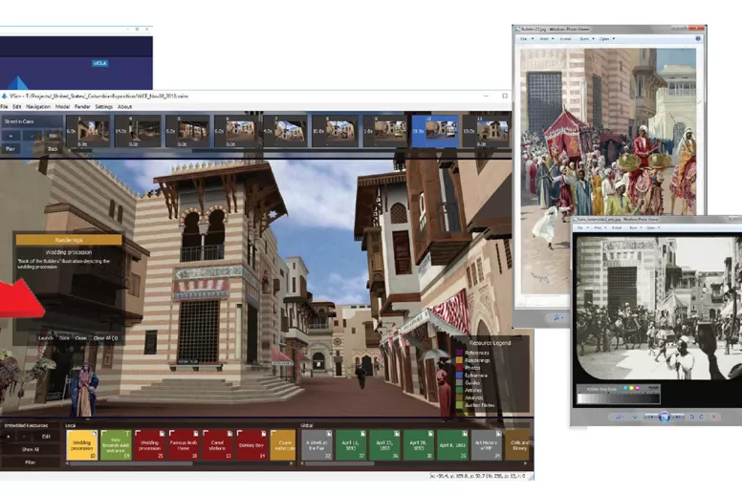The height and width of the screenshot is (494, 742).
Task: Open yellow Wedding procession resource card
Action: point(82,445)
